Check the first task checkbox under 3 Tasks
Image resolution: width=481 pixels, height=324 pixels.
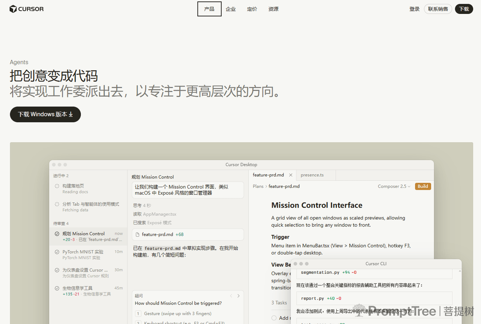274,318
